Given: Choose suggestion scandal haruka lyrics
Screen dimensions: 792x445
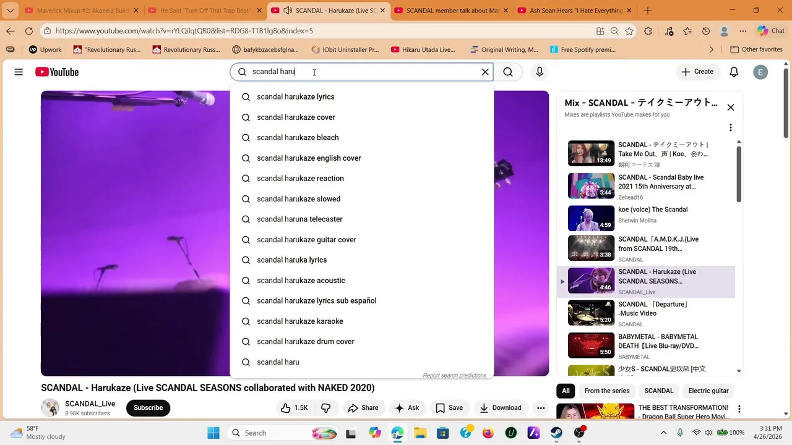Looking at the screenshot, I should coord(362,260).
